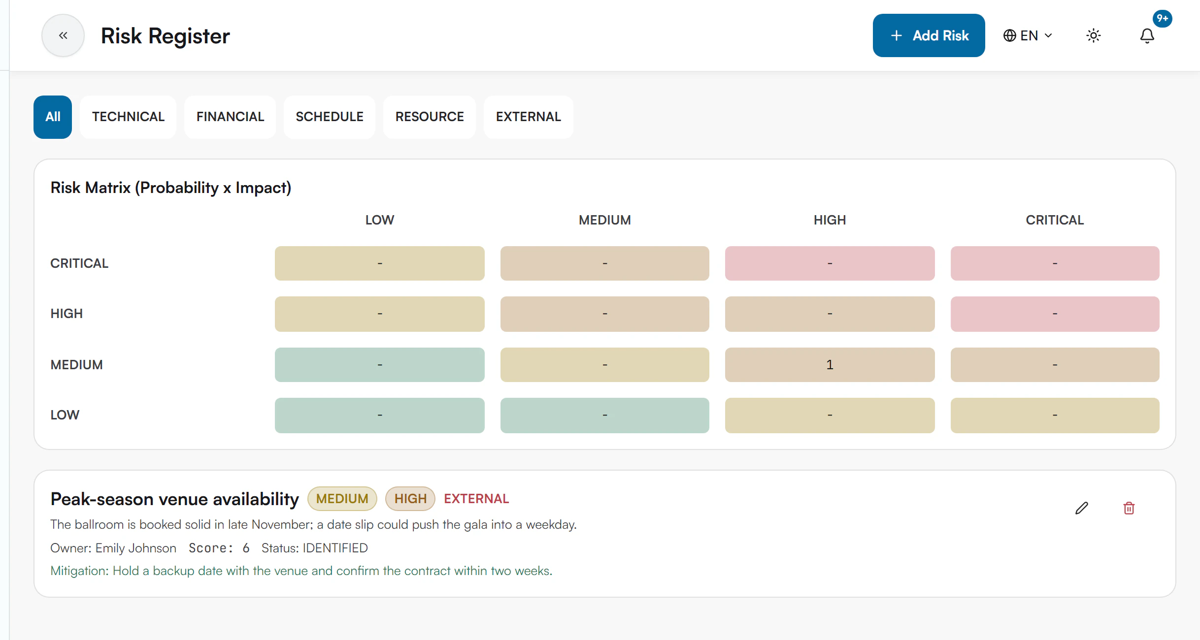1200x640 pixels.
Task: Switch to the RESOURCE filter tab
Action: pyautogui.click(x=430, y=117)
